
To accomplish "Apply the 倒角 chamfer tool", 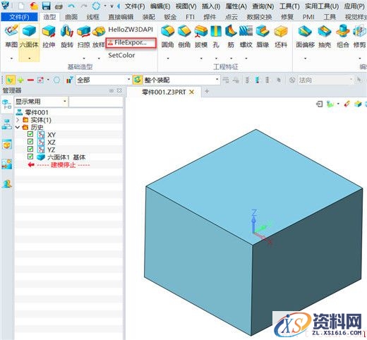I will [x=184, y=37].
